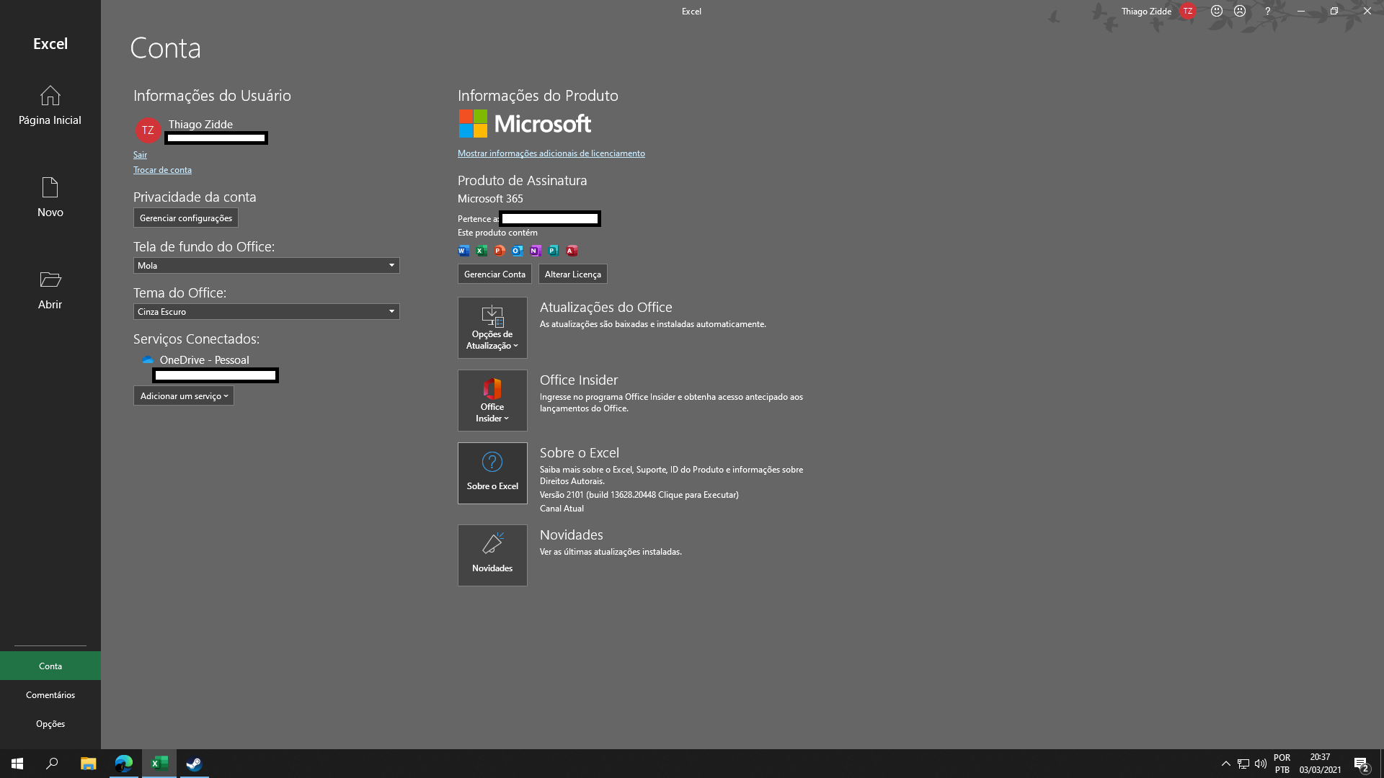
Task: Open File Explorer from taskbar
Action: pos(88,764)
